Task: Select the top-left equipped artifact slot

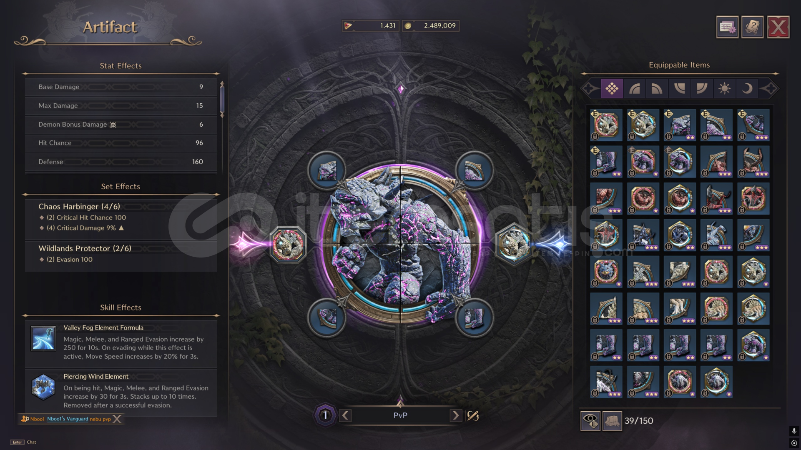Action: (x=327, y=170)
